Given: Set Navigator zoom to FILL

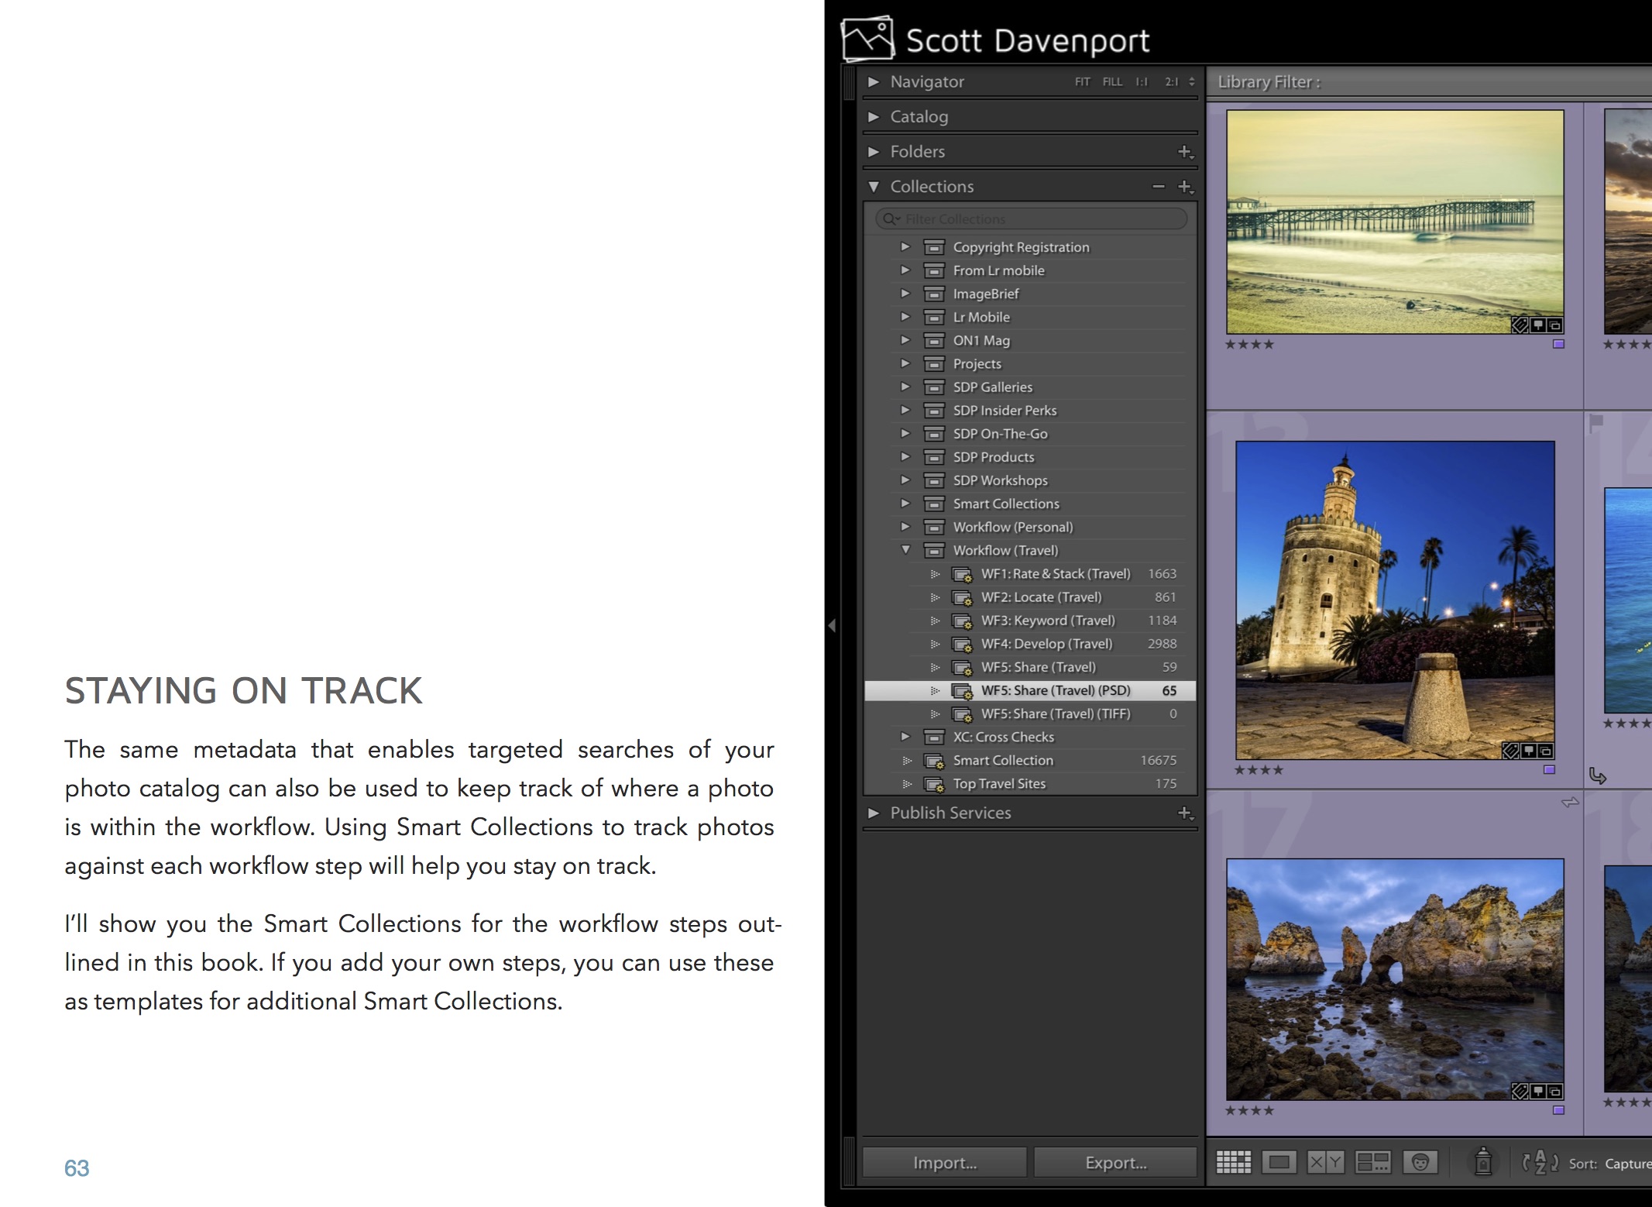Looking at the screenshot, I should [1112, 82].
